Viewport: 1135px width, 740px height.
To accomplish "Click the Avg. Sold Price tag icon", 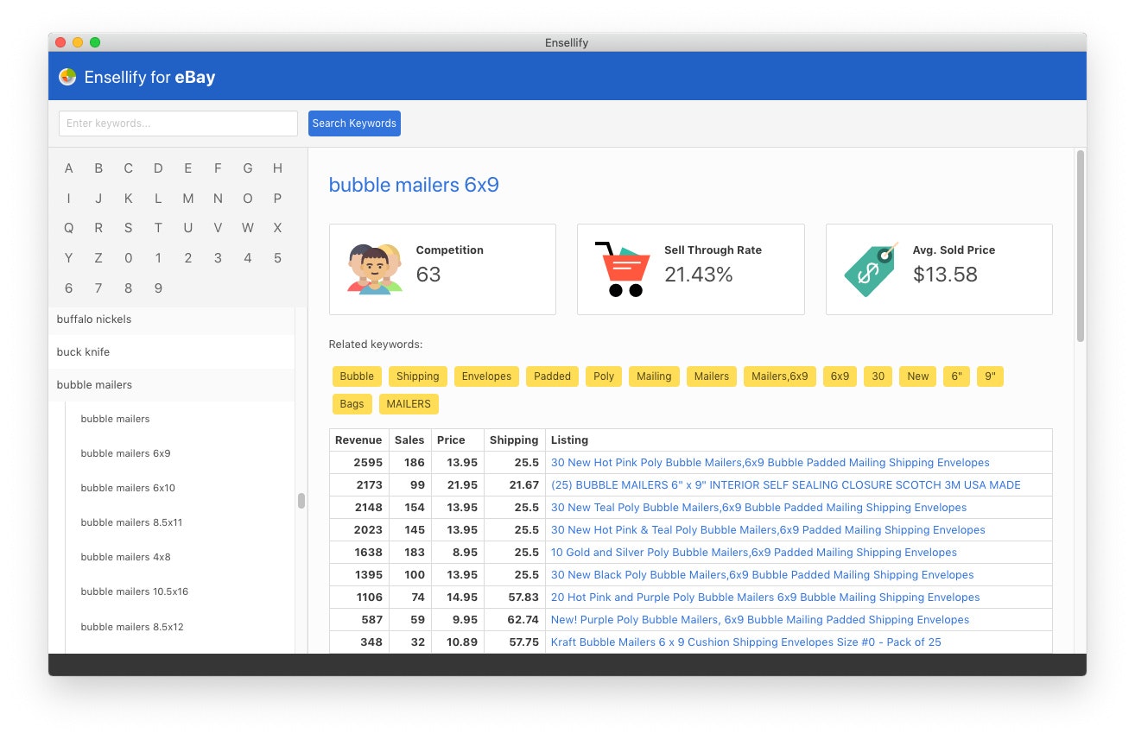I will 872,269.
